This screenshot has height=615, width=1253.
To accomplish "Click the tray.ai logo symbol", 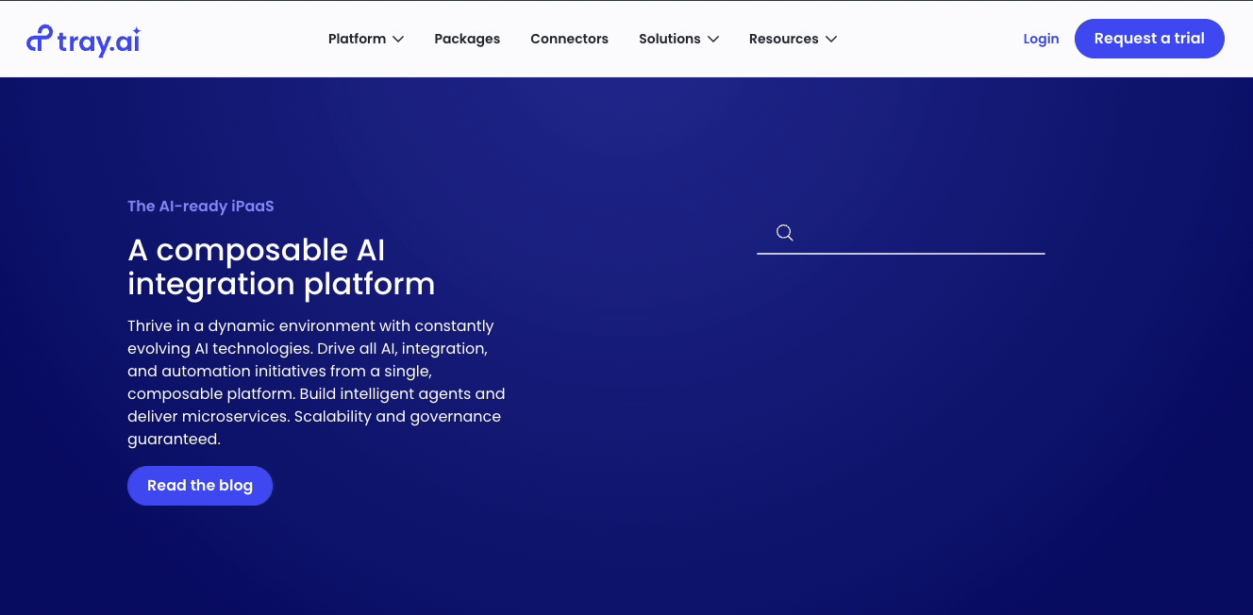I will pyautogui.click(x=40, y=39).
